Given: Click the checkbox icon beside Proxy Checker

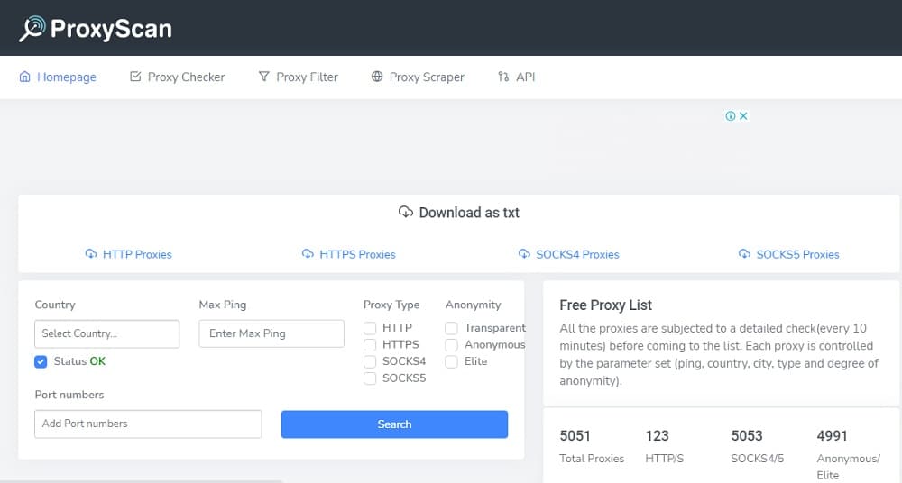Looking at the screenshot, I should [x=135, y=77].
